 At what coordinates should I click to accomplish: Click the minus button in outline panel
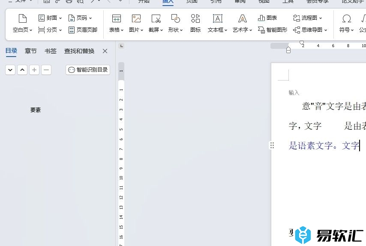tap(46, 70)
